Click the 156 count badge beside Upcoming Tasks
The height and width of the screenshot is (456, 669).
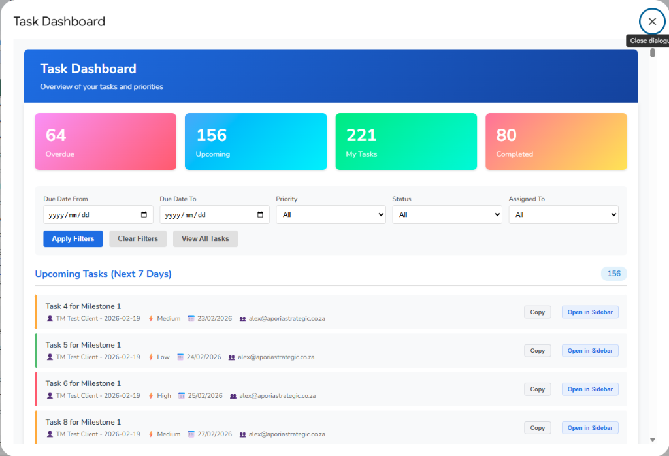coord(613,274)
